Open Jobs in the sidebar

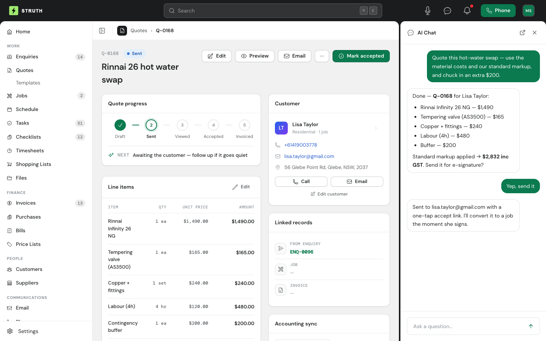[x=46, y=96]
